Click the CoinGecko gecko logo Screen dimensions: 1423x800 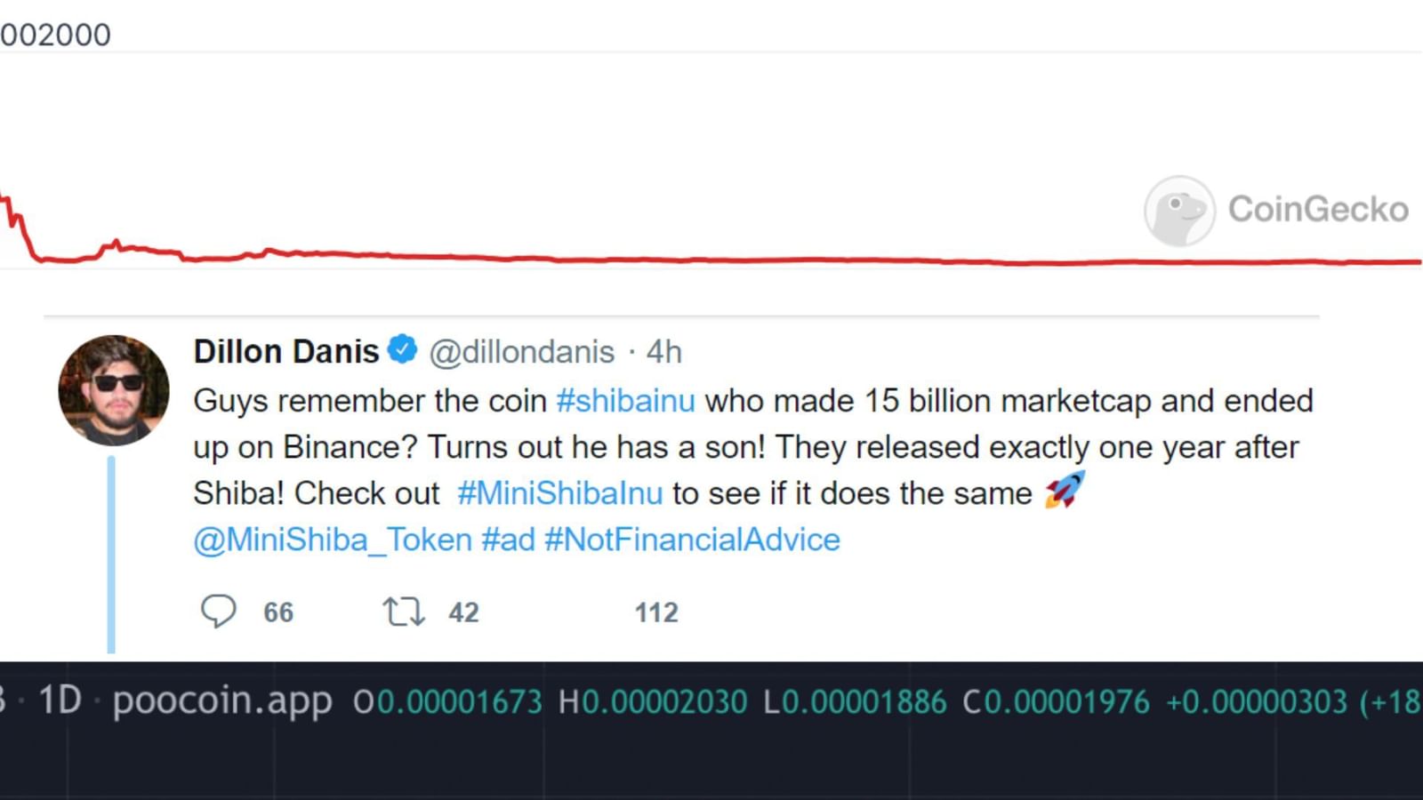(x=1179, y=211)
